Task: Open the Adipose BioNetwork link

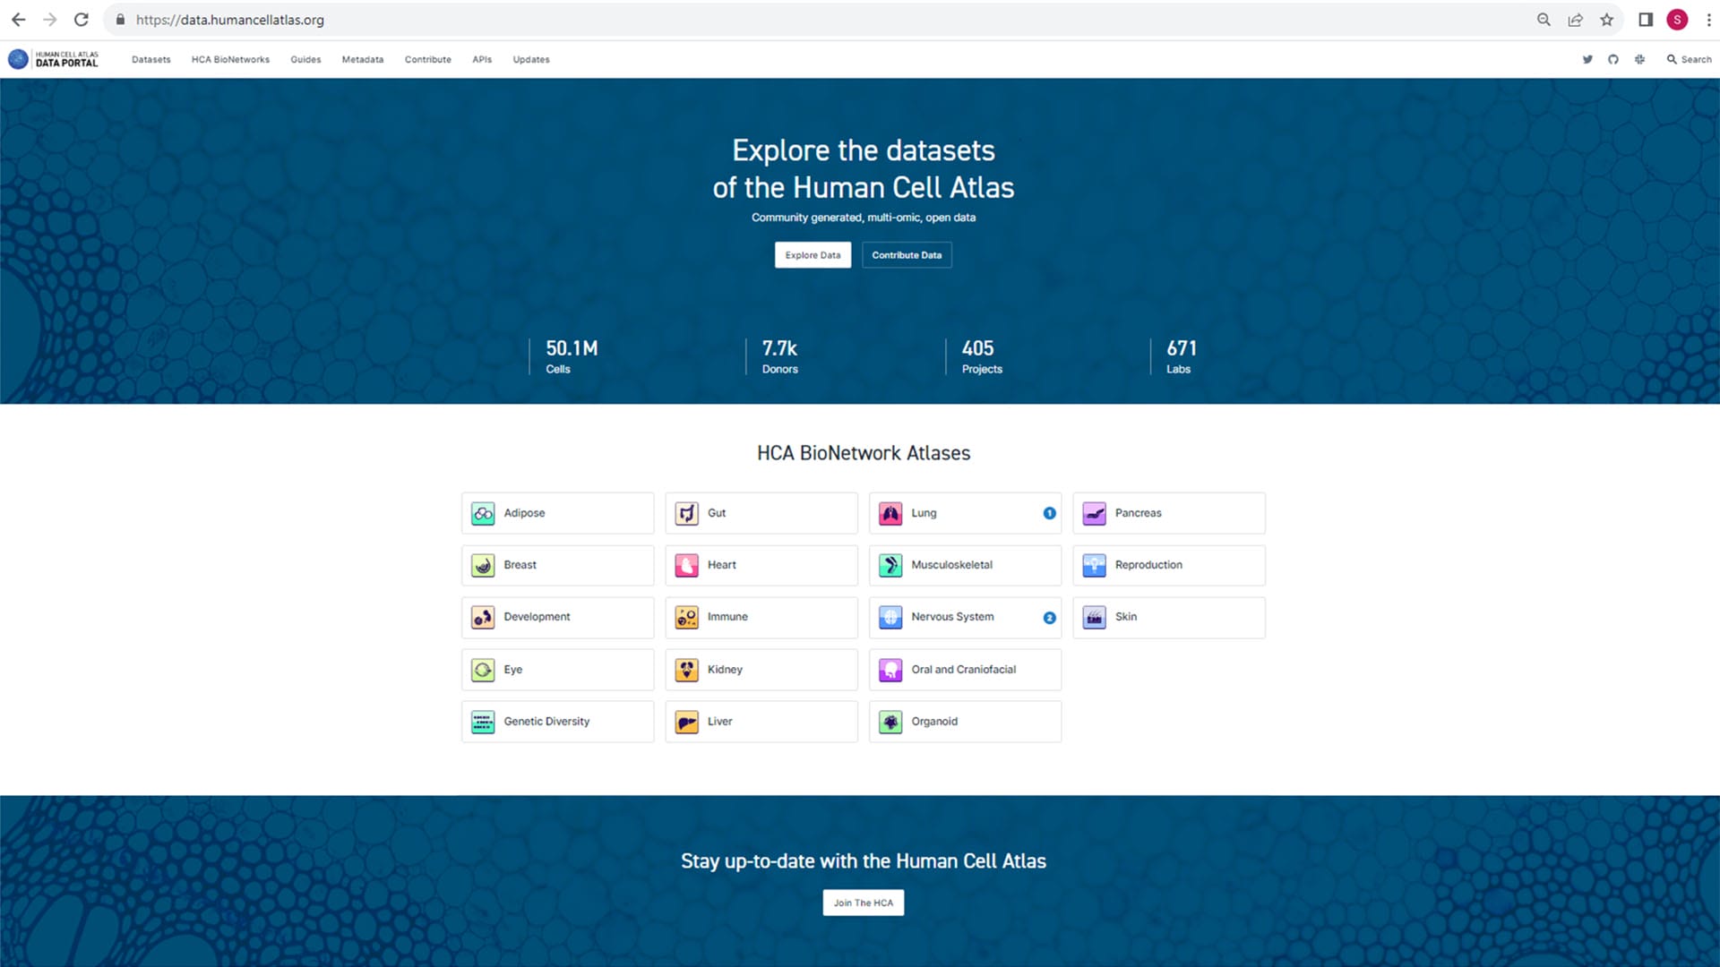Action: 557,514
